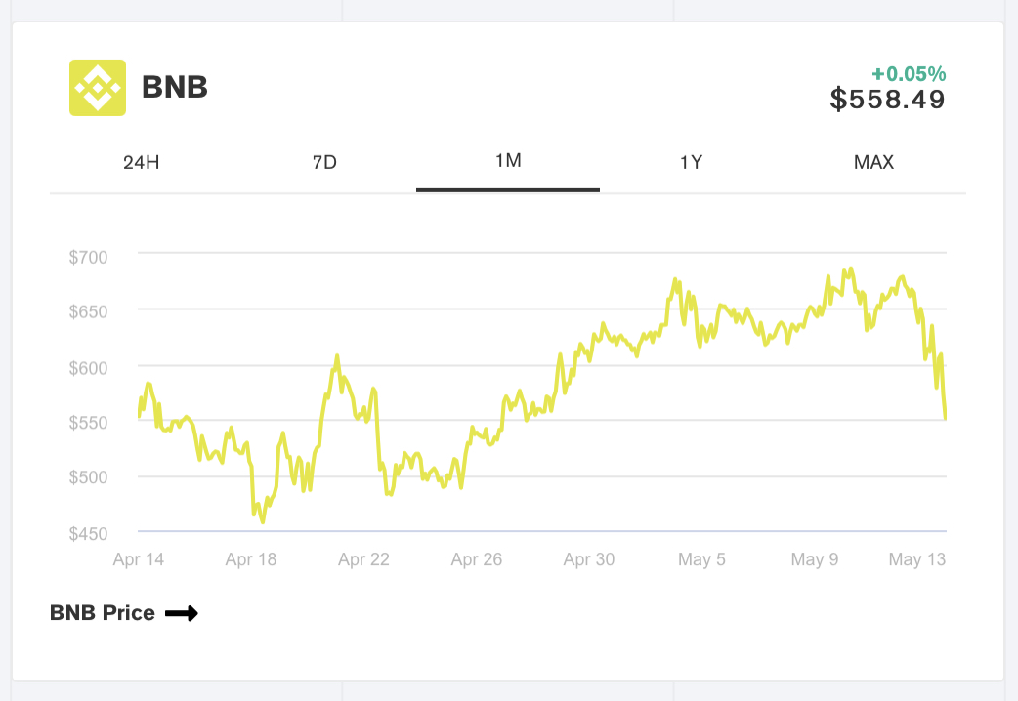Select the Apr 22 date marker
Screen dimensions: 1018x701
tap(364, 559)
